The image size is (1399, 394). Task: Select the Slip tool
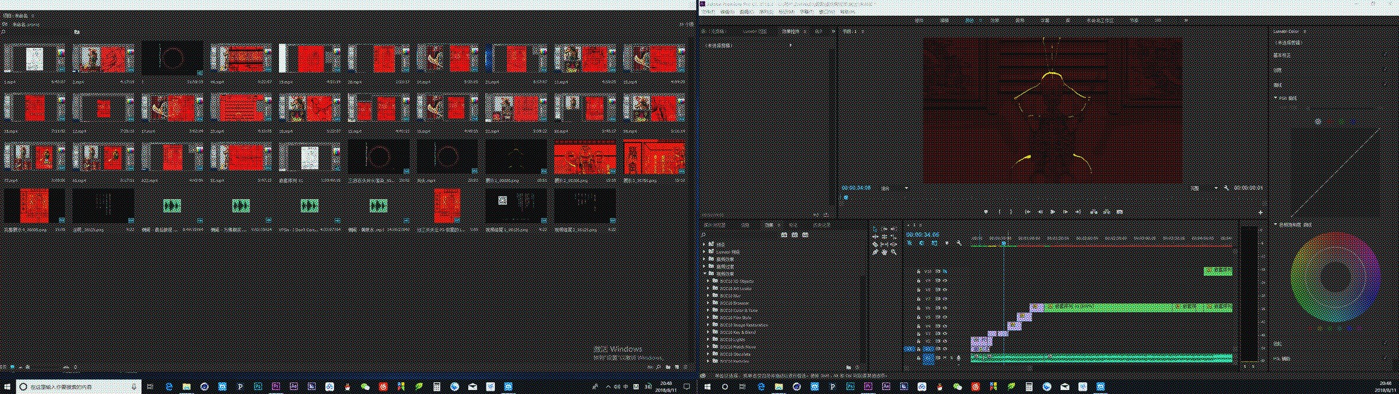pos(885,244)
